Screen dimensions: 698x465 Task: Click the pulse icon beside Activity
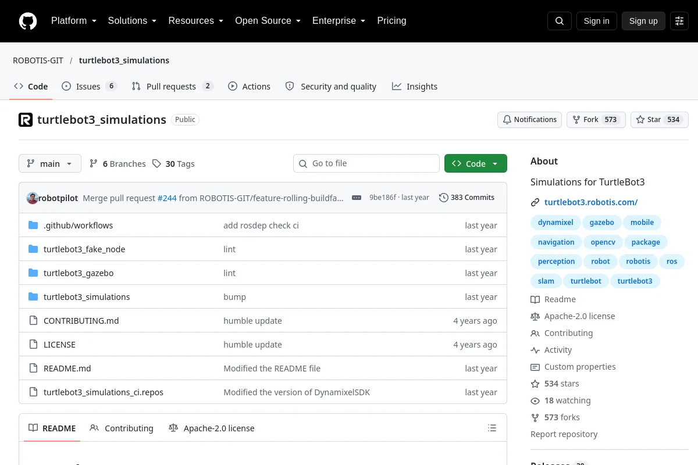click(x=535, y=350)
